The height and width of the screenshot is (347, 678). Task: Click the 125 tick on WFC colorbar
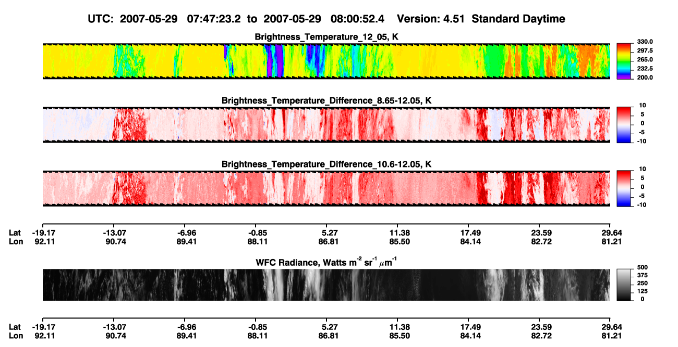coord(643,291)
